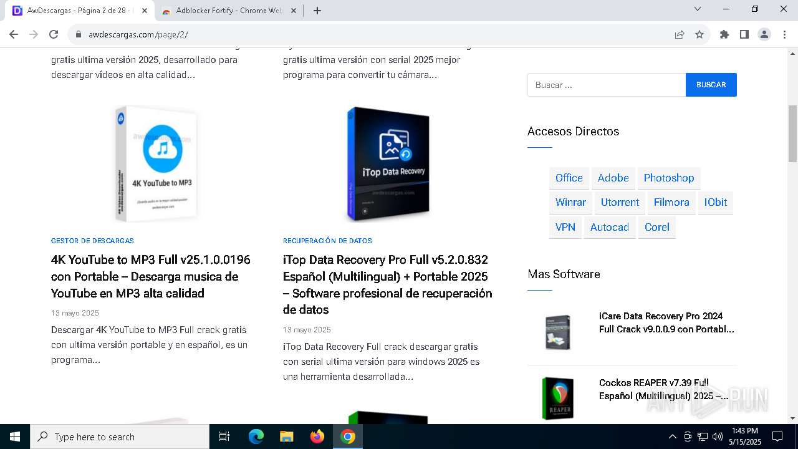Open File Explorer from the taskbar

pyautogui.click(x=286, y=437)
